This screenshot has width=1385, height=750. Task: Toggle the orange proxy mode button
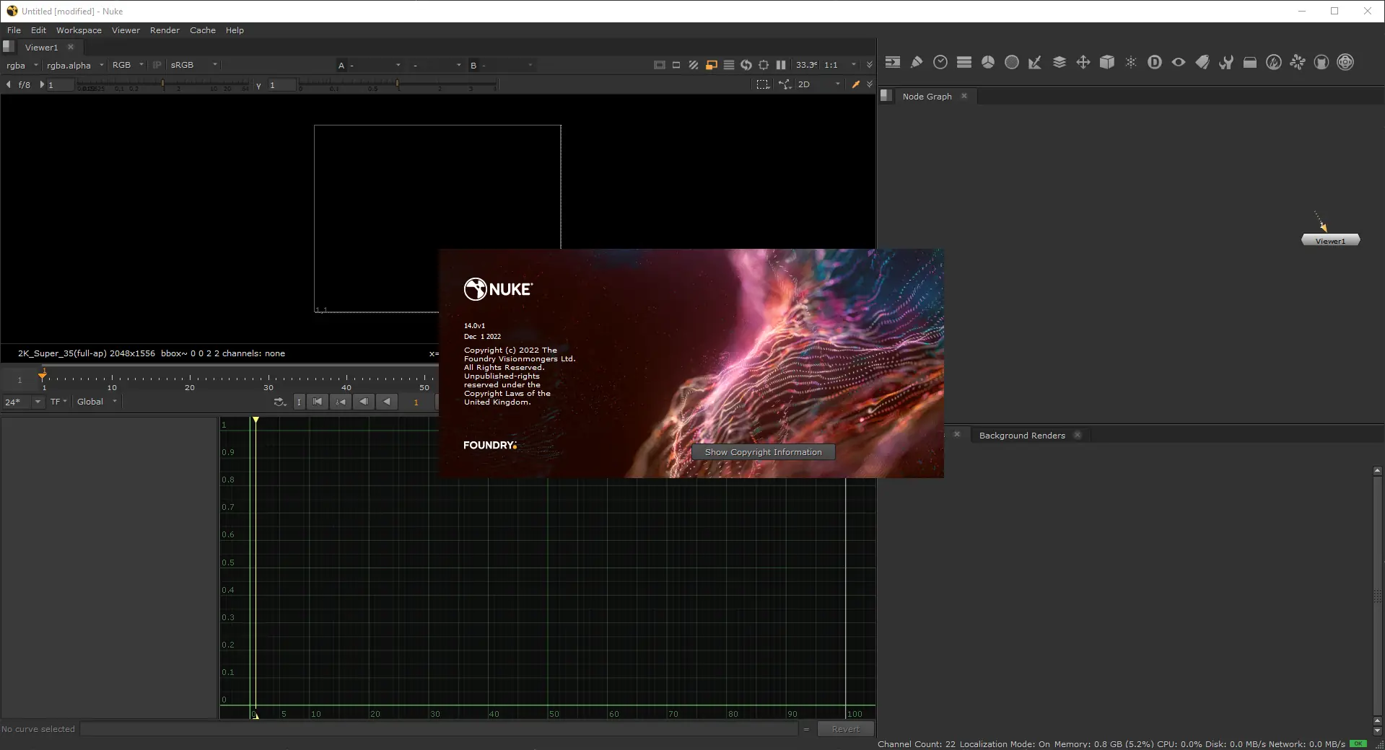[712, 65]
